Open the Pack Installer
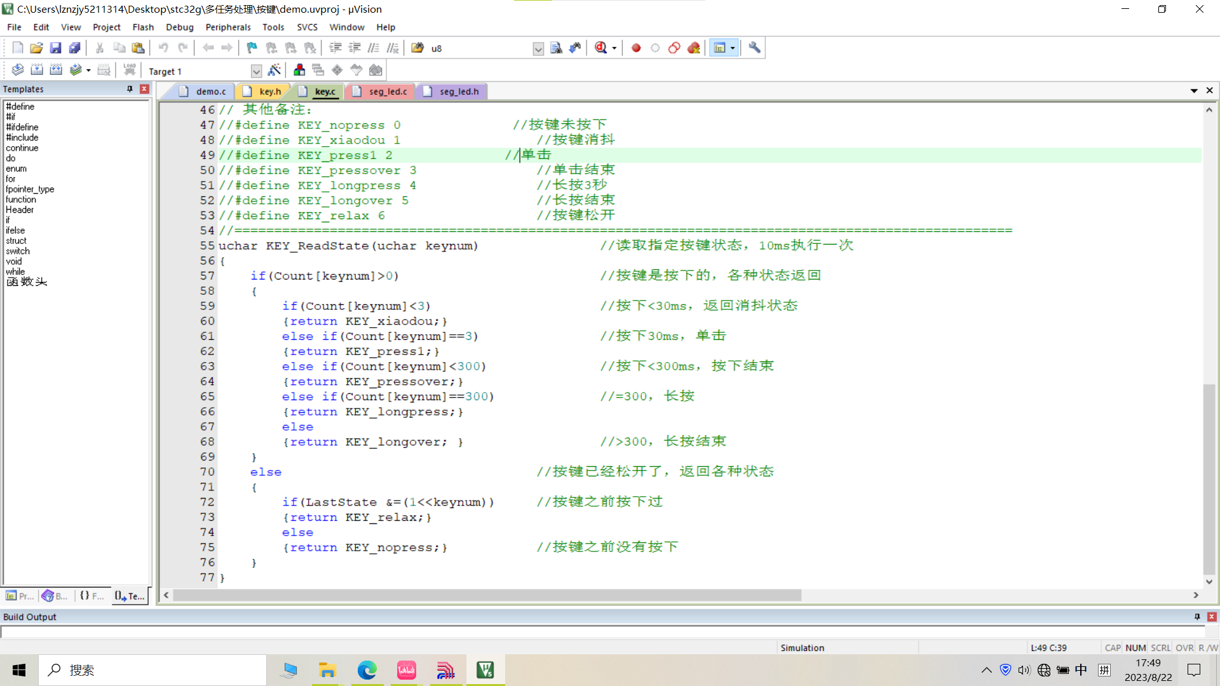Viewport: 1220px width, 686px height. [x=376, y=70]
